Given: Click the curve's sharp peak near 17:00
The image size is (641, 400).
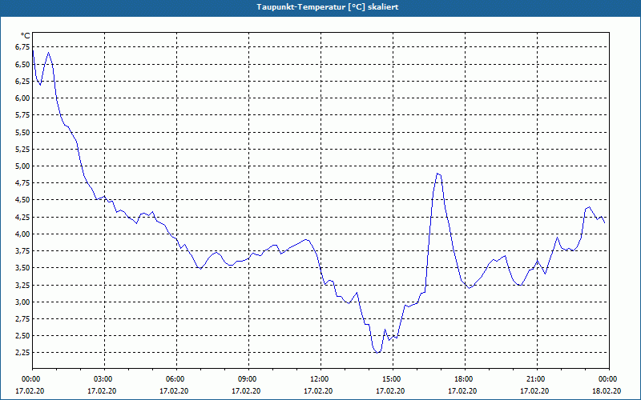Looking at the screenshot, I should tap(437, 174).
